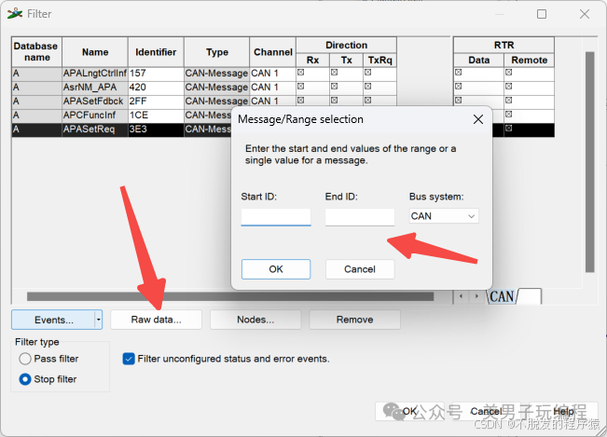Image resolution: width=607 pixels, height=437 pixels.
Task: Click the tab scroll right arrow
Action: 476,296
